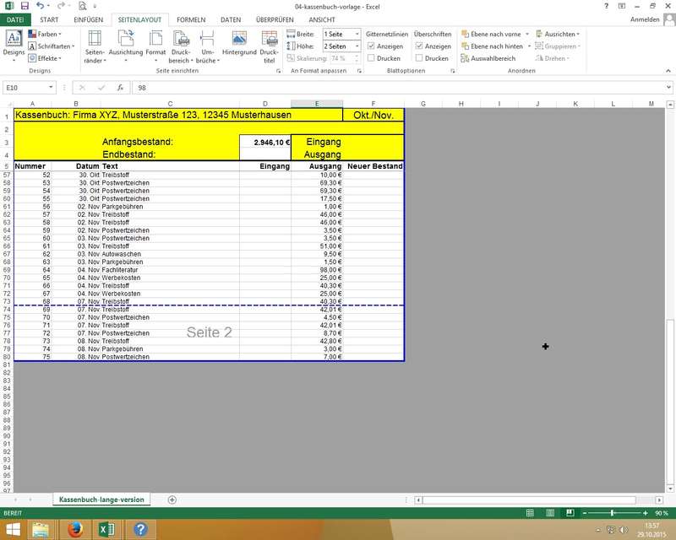The image size is (676, 540).
Task: Open the ÜBERPRÜFEN ribbon tab
Action: tap(274, 19)
